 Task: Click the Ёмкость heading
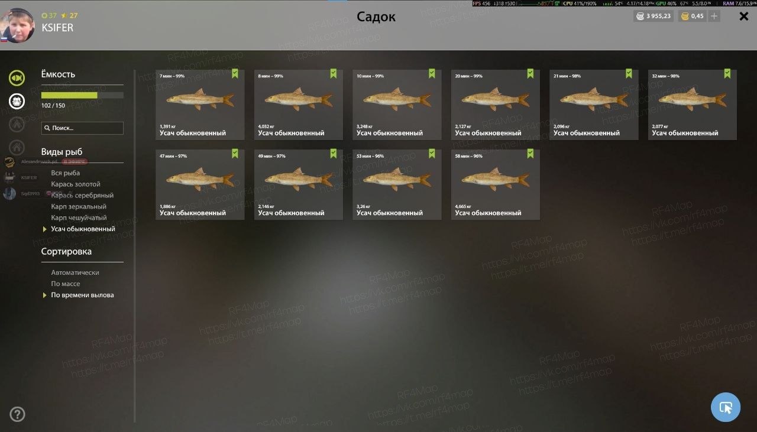(x=58, y=74)
